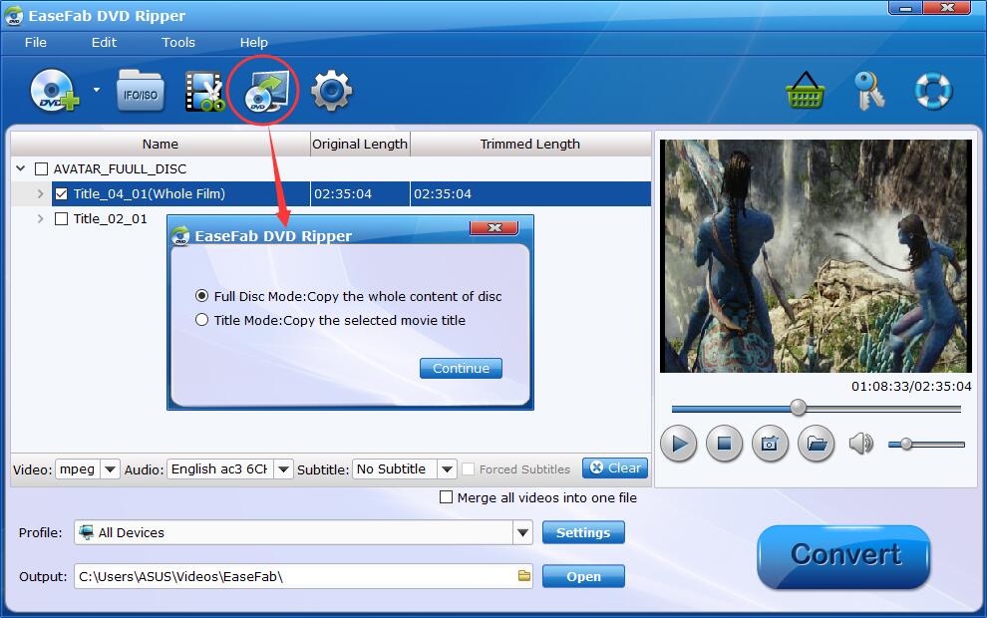Open the Subtitle No Subtitle dropdown
The height and width of the screenshot is (618, 987).
pos(447,468)
